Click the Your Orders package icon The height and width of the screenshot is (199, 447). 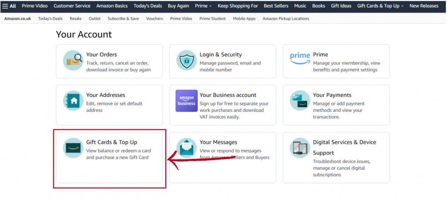[73, 60]
